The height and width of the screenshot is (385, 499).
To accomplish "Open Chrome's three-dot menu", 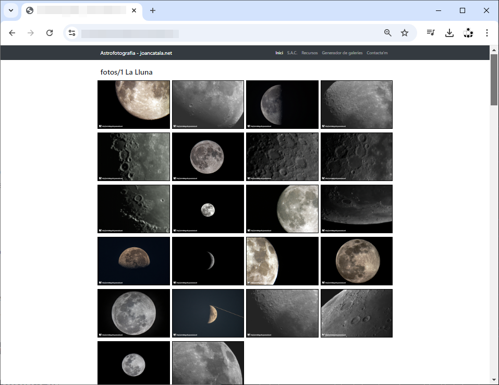I will click(487, 33).
